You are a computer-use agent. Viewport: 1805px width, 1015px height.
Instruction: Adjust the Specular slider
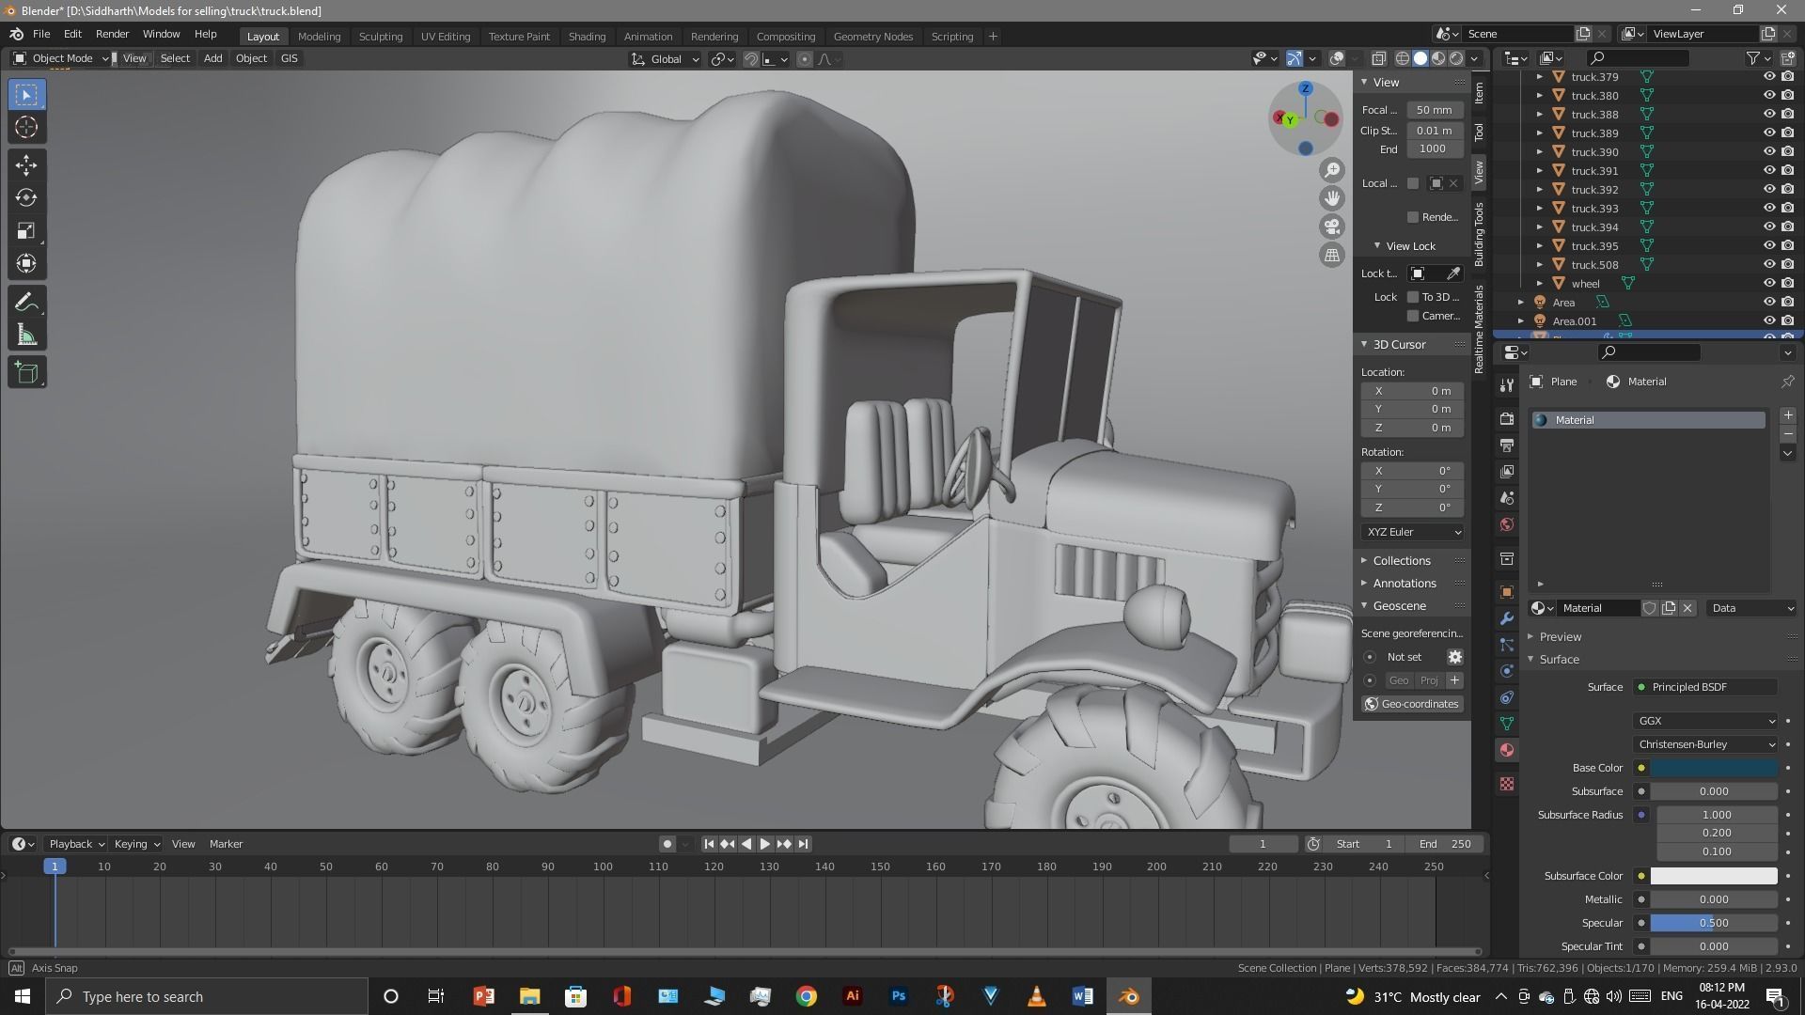(1714, 923)
